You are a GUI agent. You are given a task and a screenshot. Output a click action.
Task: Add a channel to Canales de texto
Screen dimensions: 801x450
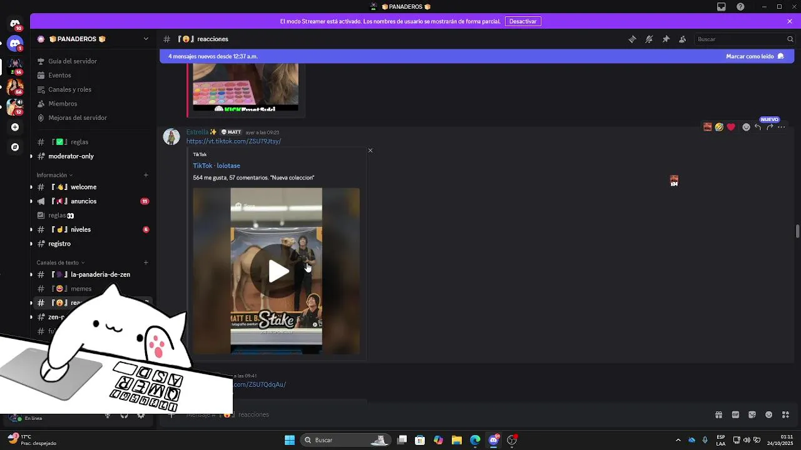(x=146, y=262)
